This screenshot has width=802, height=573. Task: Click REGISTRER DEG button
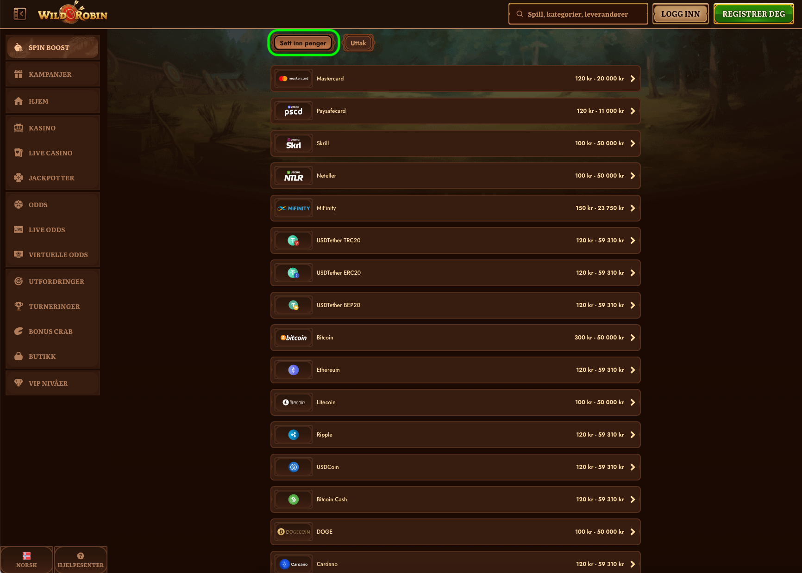coord(754,14)
